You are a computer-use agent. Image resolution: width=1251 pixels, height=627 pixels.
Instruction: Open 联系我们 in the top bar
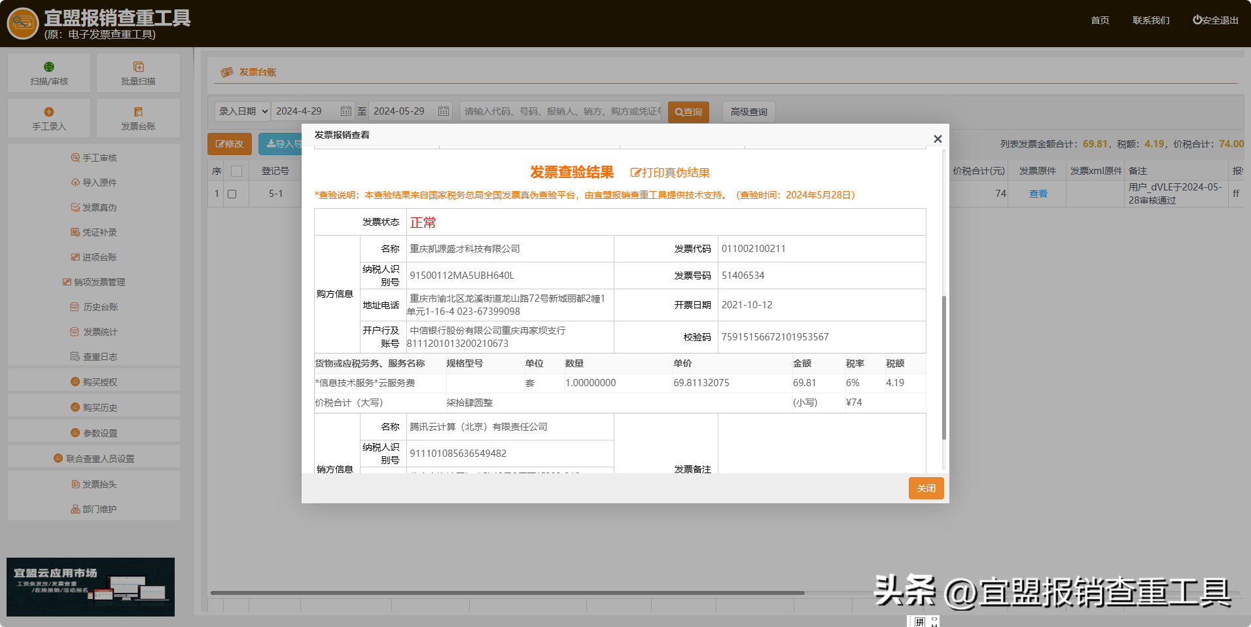[1151, 20]
